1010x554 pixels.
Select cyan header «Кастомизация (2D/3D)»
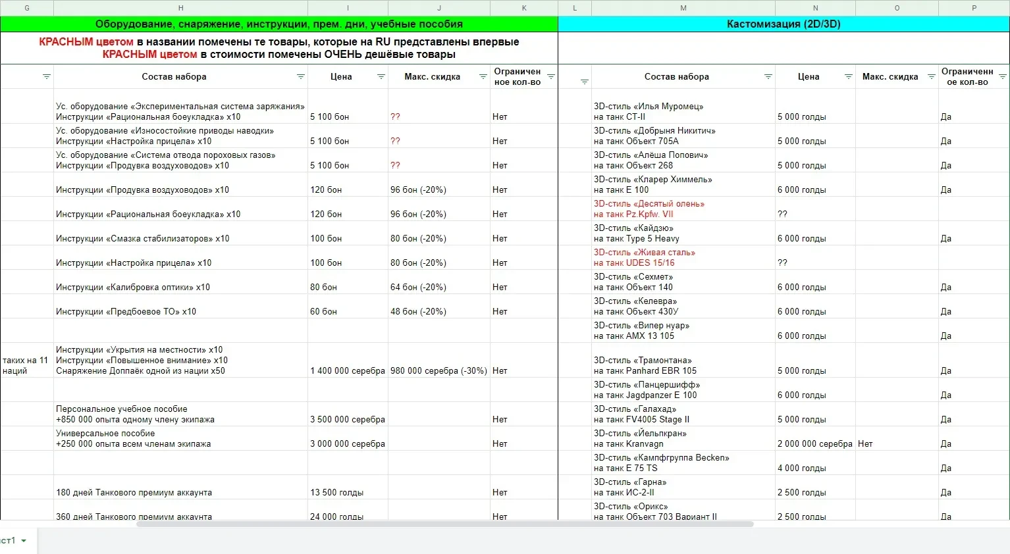[784, 24]
